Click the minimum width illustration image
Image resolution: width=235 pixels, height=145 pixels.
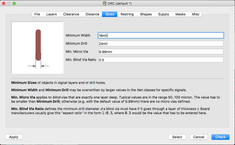point(37,48)
